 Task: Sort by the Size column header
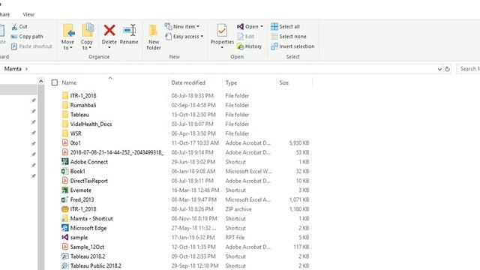(283, 82)
